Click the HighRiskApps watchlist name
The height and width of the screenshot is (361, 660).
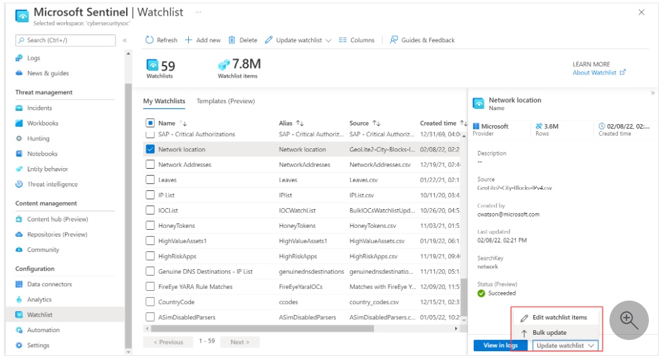[x=177, y=256]
